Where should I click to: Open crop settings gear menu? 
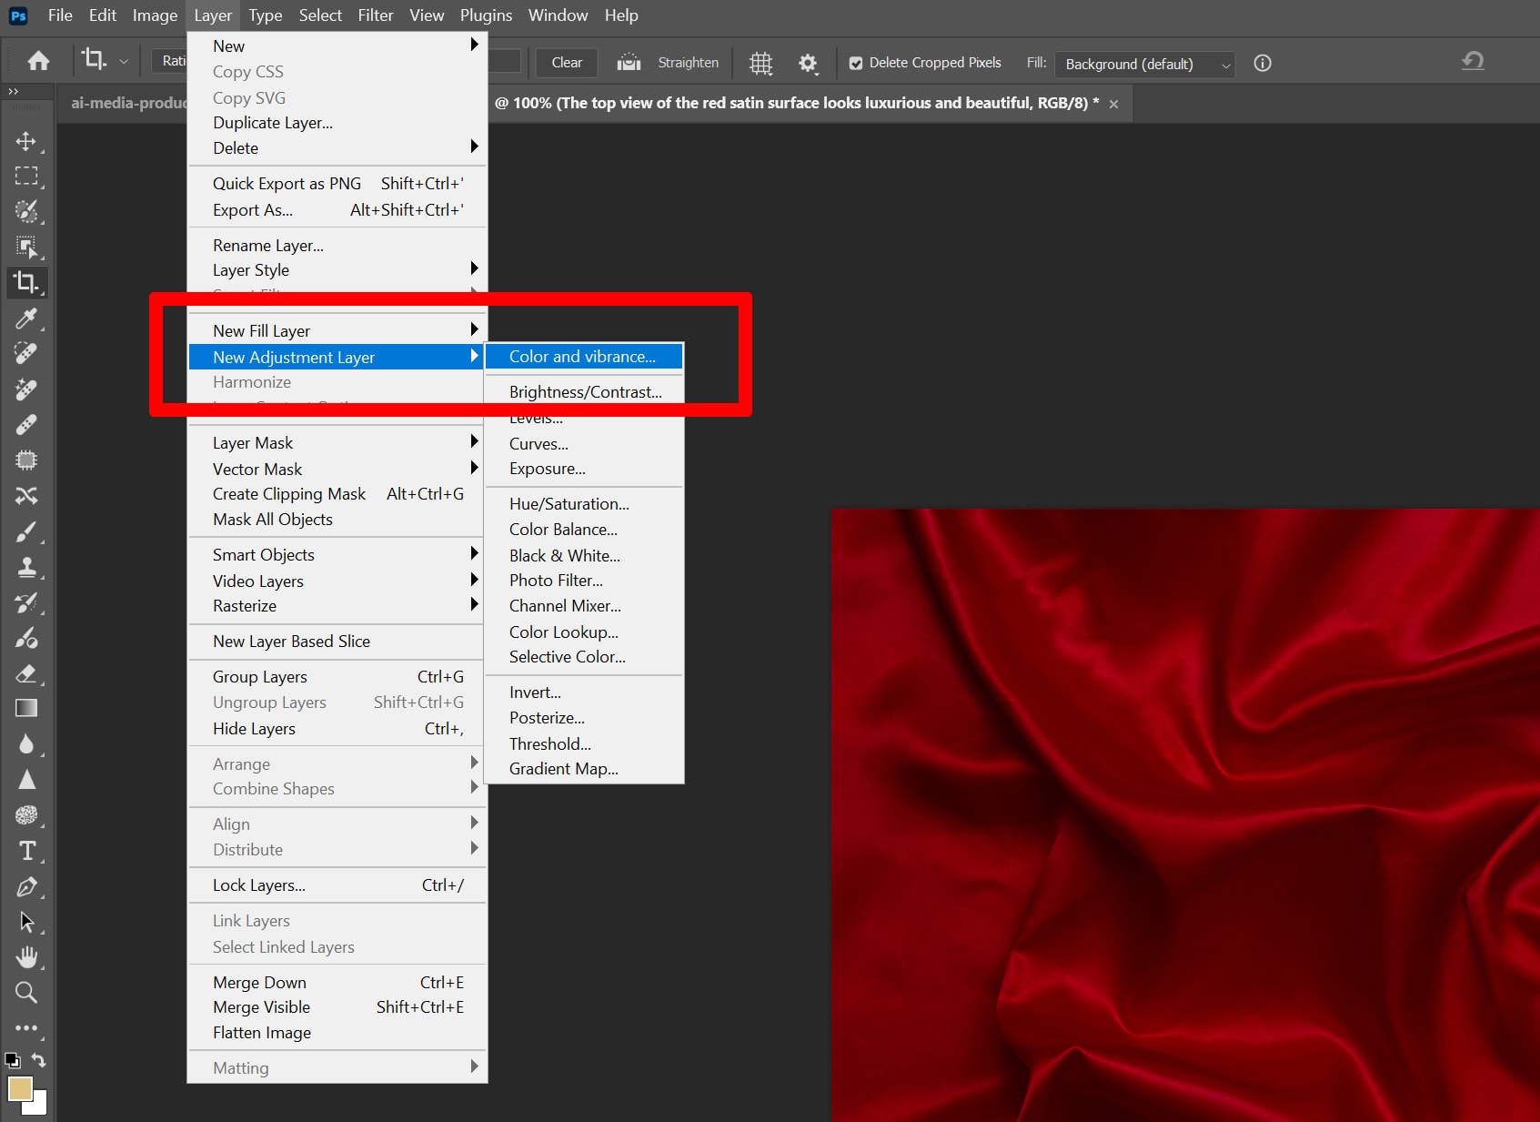pyautogui.click(x=807, y=63)
